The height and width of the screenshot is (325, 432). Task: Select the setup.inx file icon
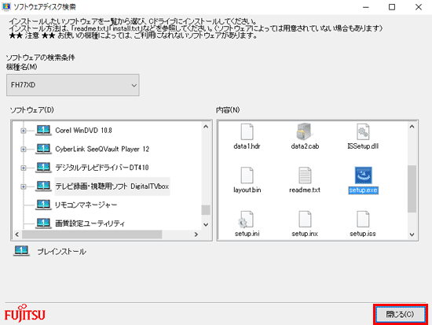pos(305,220)
